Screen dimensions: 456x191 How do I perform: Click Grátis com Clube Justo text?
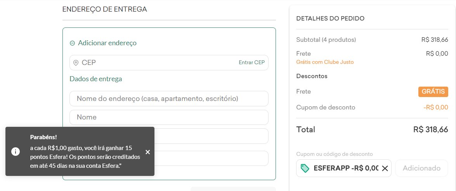pos(325,62)
